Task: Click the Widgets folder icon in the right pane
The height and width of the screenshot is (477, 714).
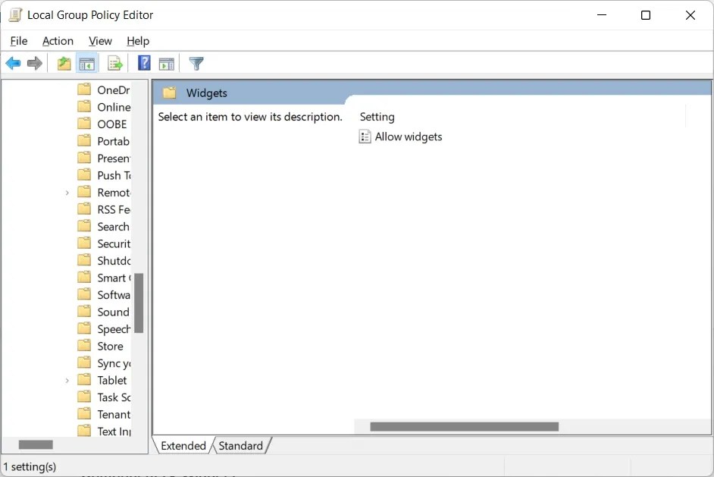Action: coord(170,92)
